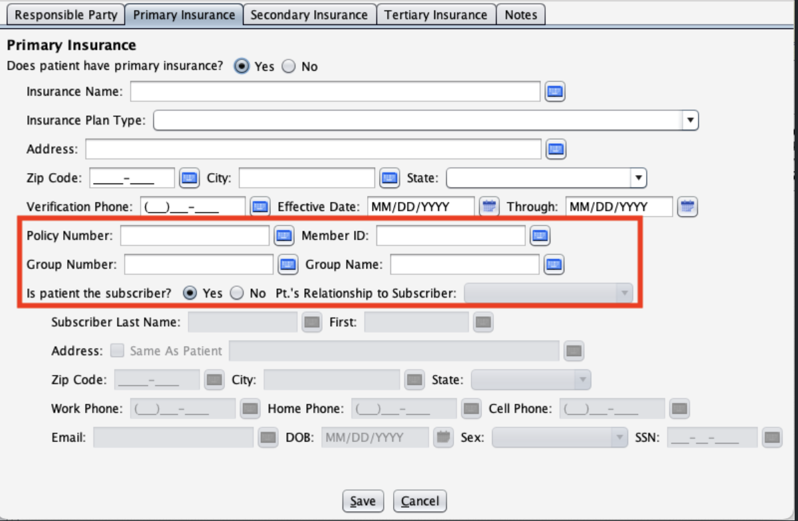Open calendar picker for Through date
The width and height of the screenshot is (798, 521).
687,207
